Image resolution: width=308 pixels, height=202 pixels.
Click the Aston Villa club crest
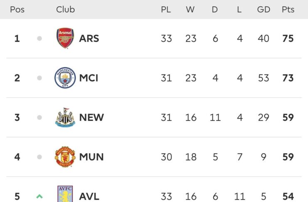pos(65,195)
